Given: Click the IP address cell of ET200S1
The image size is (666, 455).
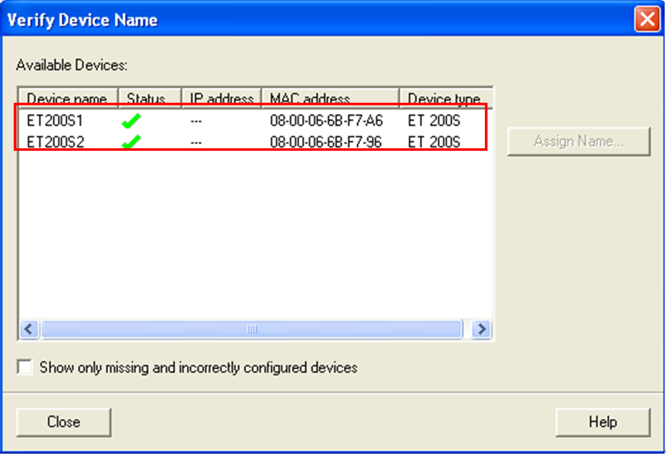Looking at the screenshot, I should click(196, 121).
